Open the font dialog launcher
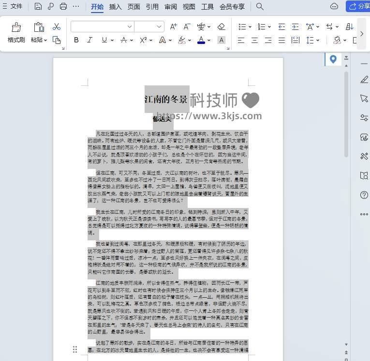Viewport: 370px width, 361px height. click(228, 49)
